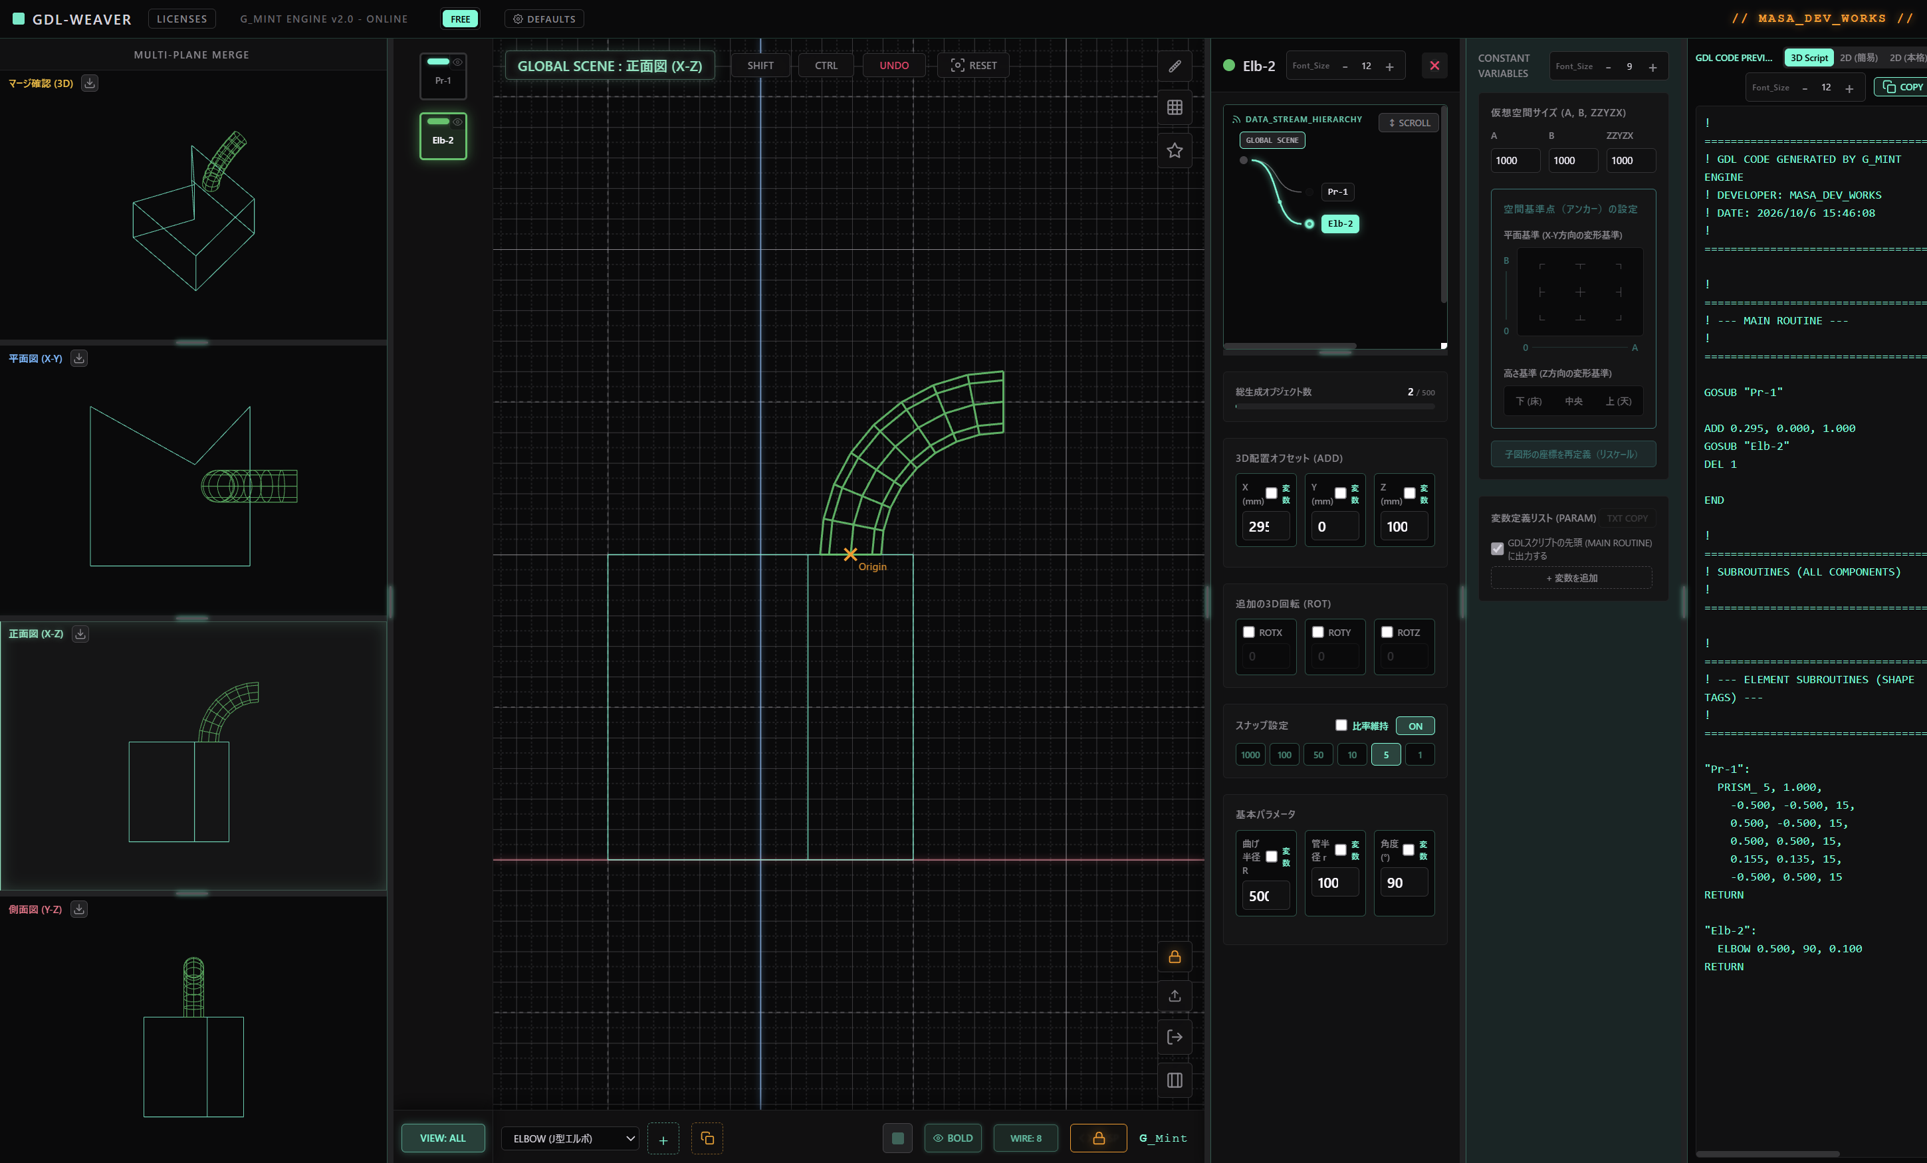Select snap value 50
The height and width of the screenshot is (1163, 1927).
(x=1317, y=755)
